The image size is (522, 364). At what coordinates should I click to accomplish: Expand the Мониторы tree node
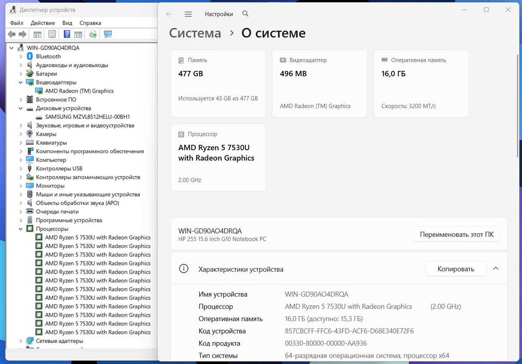pyautogui.click(x=21, y=186)
